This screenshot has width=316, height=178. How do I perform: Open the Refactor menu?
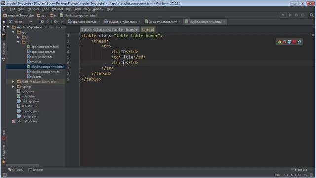pyautogui.click(x=57, y=9)
